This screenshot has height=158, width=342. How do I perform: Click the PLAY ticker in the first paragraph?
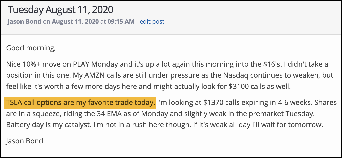(80, 64)
